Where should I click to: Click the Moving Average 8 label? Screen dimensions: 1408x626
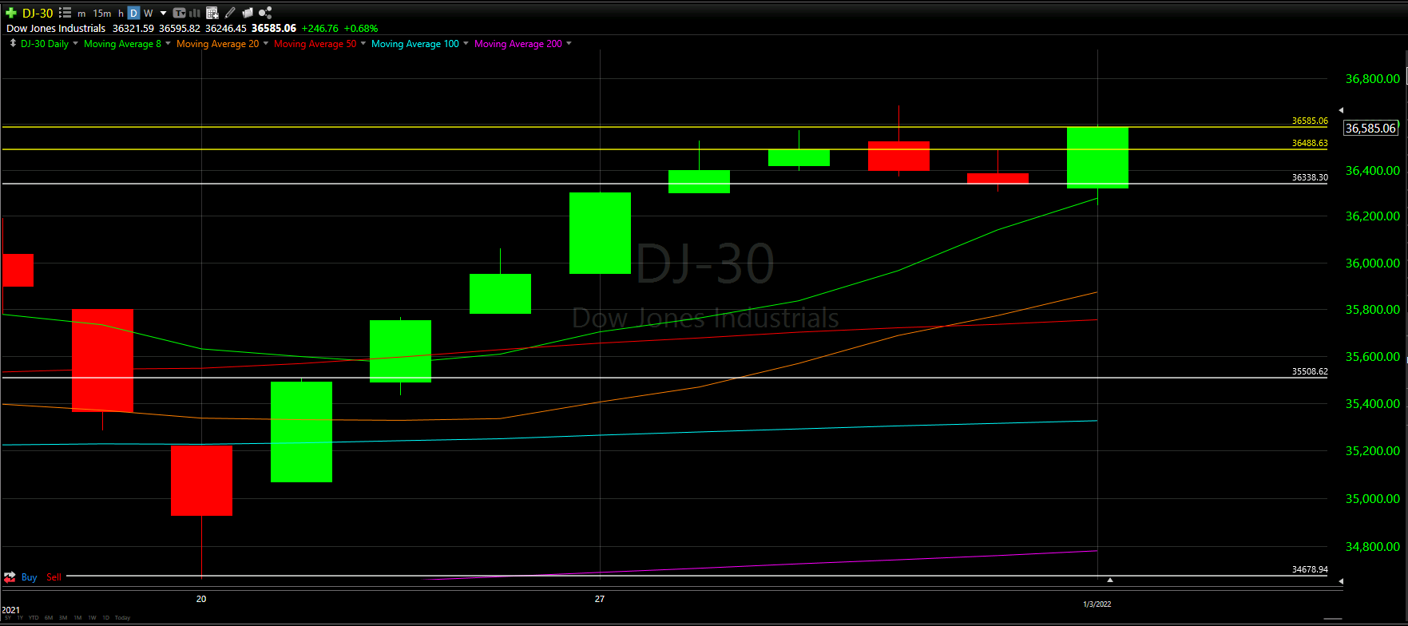pos(122,44)
